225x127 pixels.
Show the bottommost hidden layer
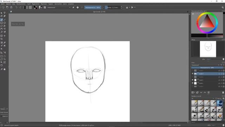pos(193,86)
